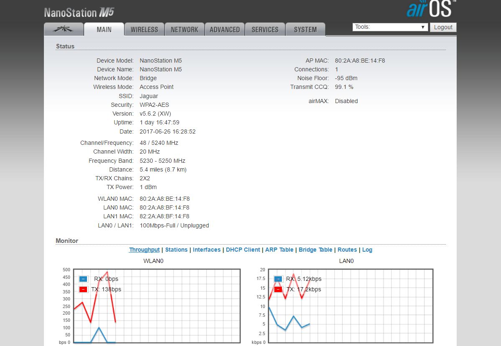
Task: Click the Monitor section heading
Action: [x=67, y=241]
